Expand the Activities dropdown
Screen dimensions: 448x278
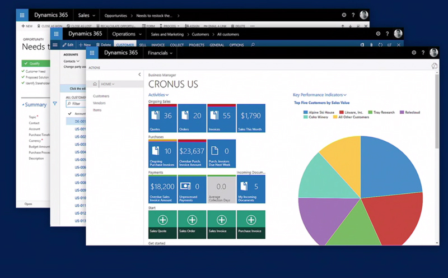click(158, 95)
